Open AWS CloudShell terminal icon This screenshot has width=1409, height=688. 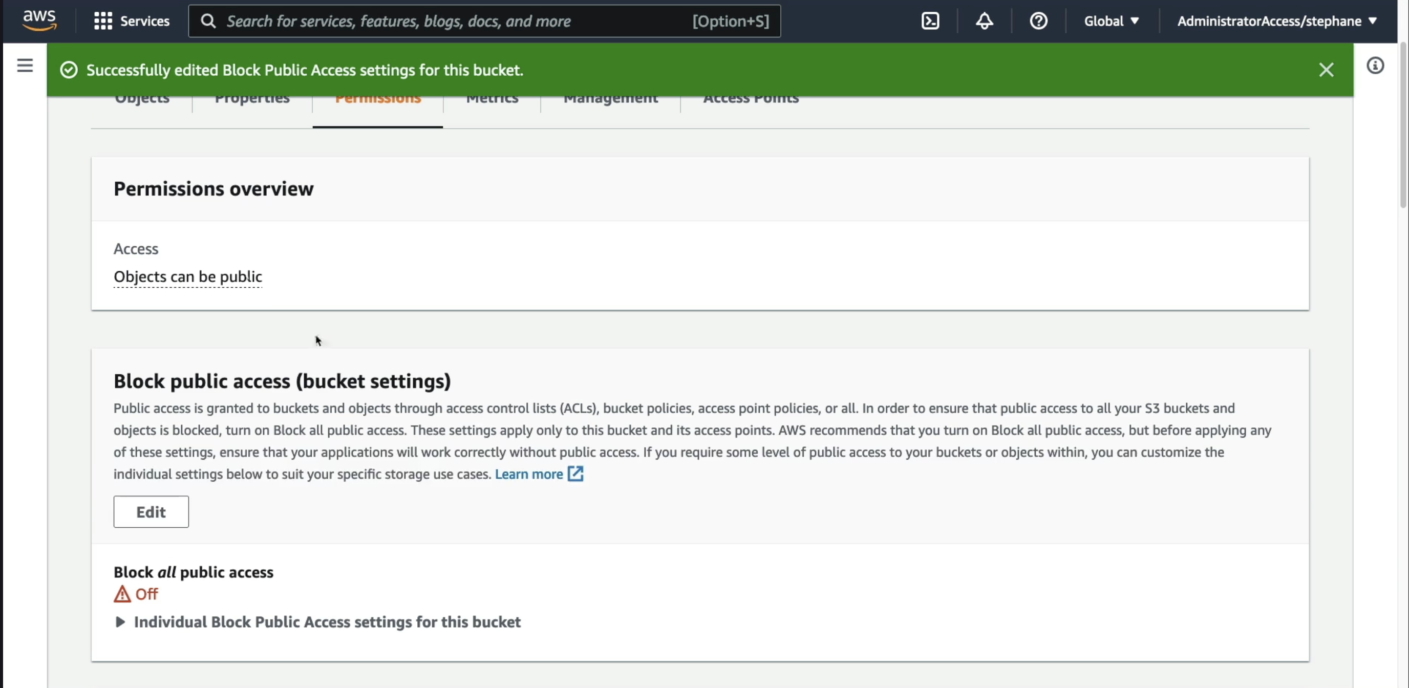pos(930,21)
